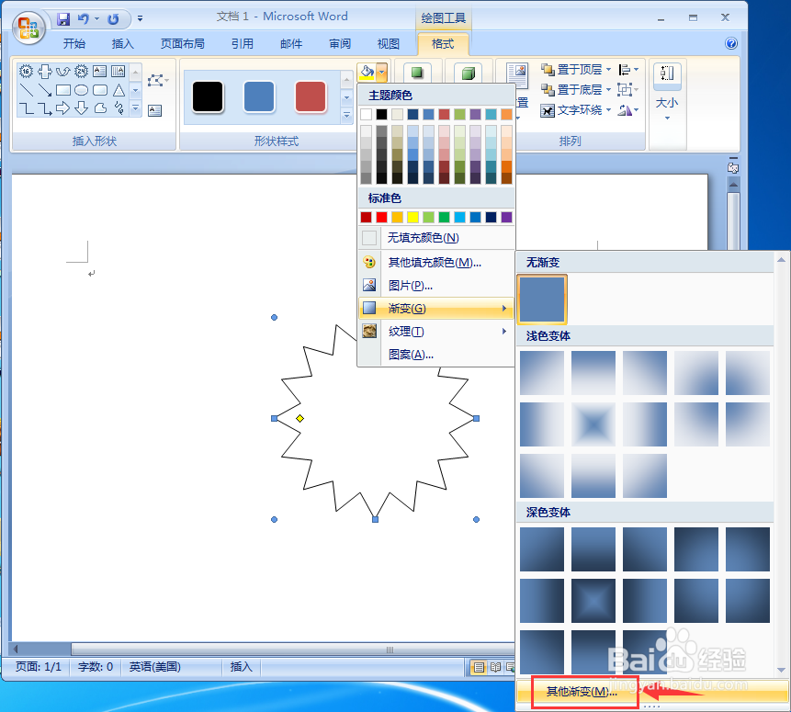Open the 大小 size group

tap(667, 93)
